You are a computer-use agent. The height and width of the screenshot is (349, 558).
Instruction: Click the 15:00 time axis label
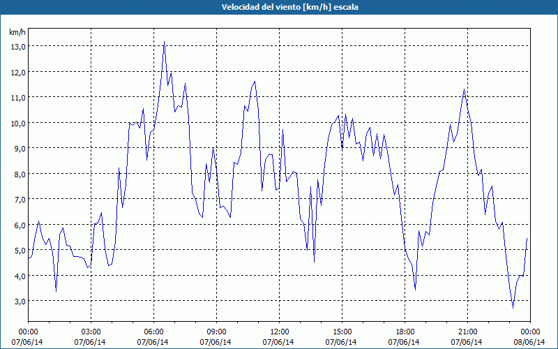tap(342, 332)
